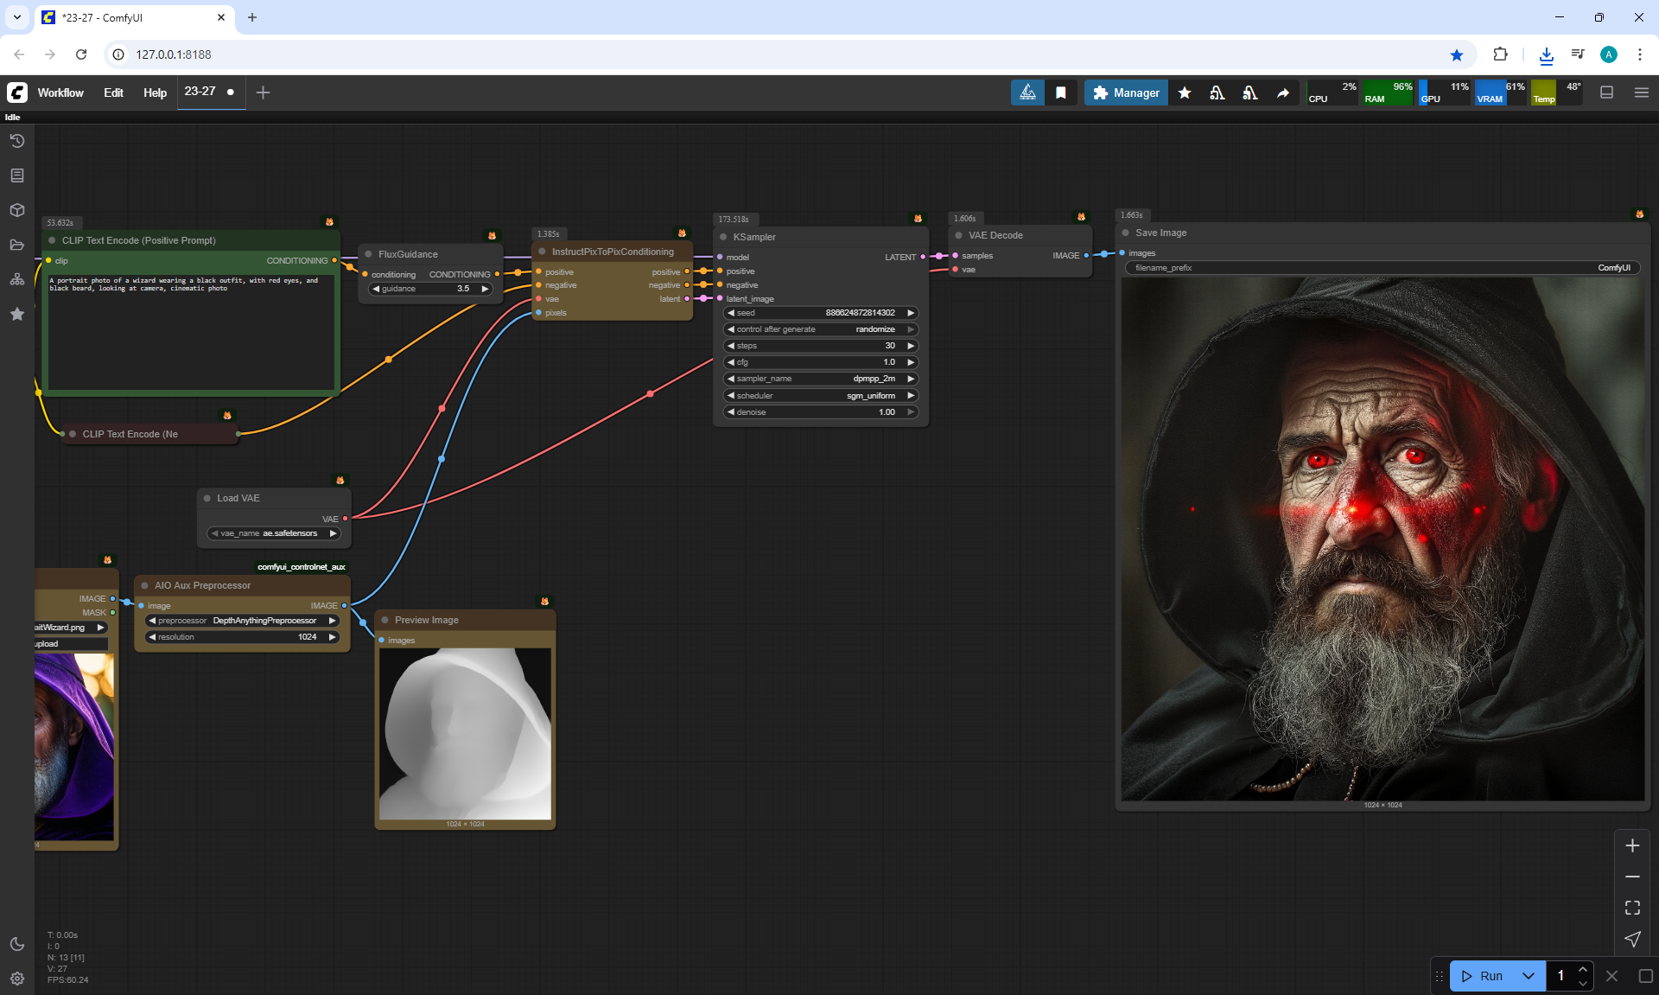The image size is (1659, 995).
Task: Expand the Run button options dropdown
Action: point(1528,976)
